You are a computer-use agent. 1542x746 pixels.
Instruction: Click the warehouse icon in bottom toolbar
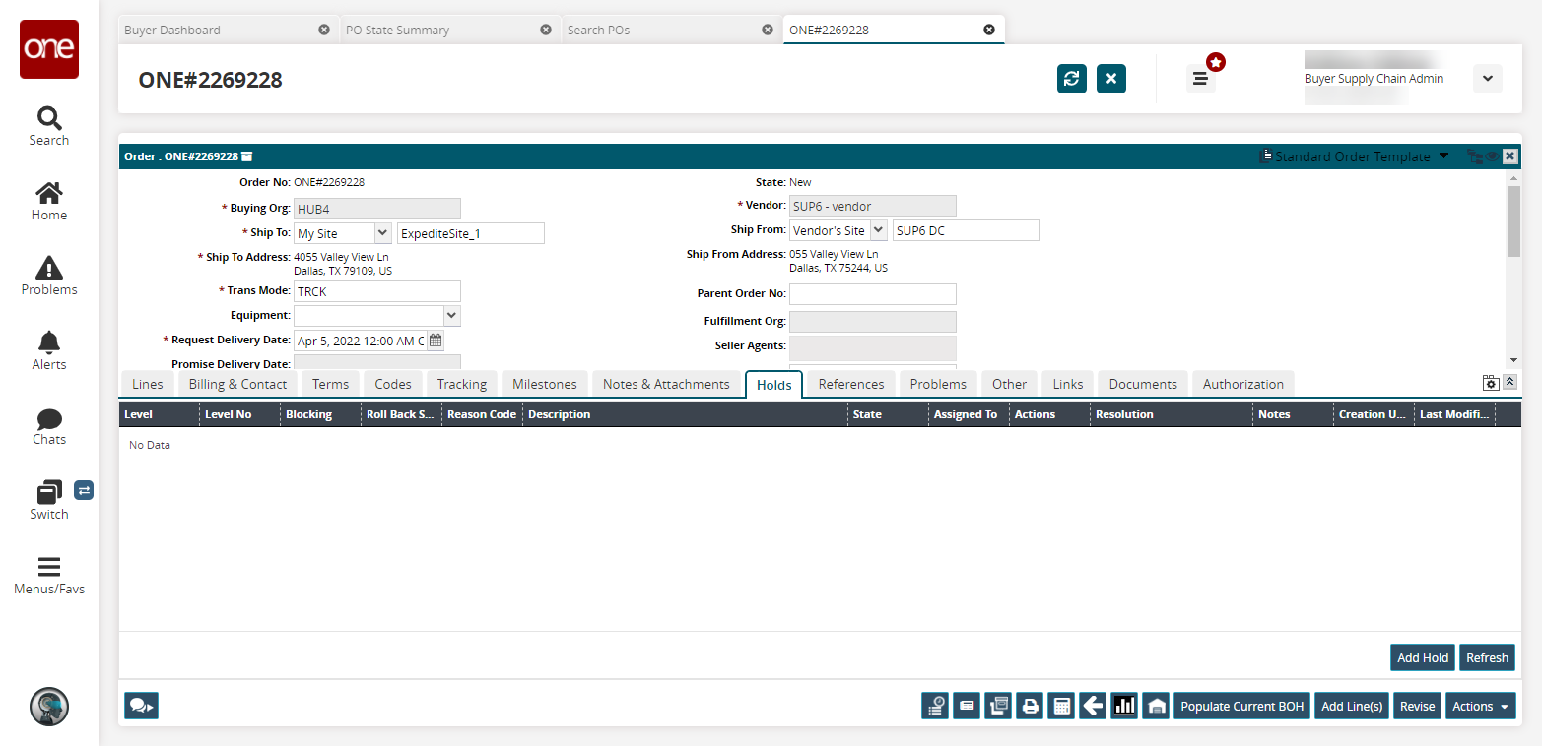(1156, 706)
